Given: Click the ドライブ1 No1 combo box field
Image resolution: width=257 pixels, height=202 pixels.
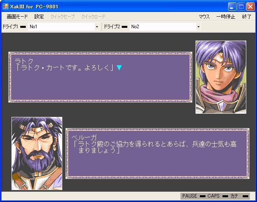Looking at the screenshot, I should coord(63,27).
